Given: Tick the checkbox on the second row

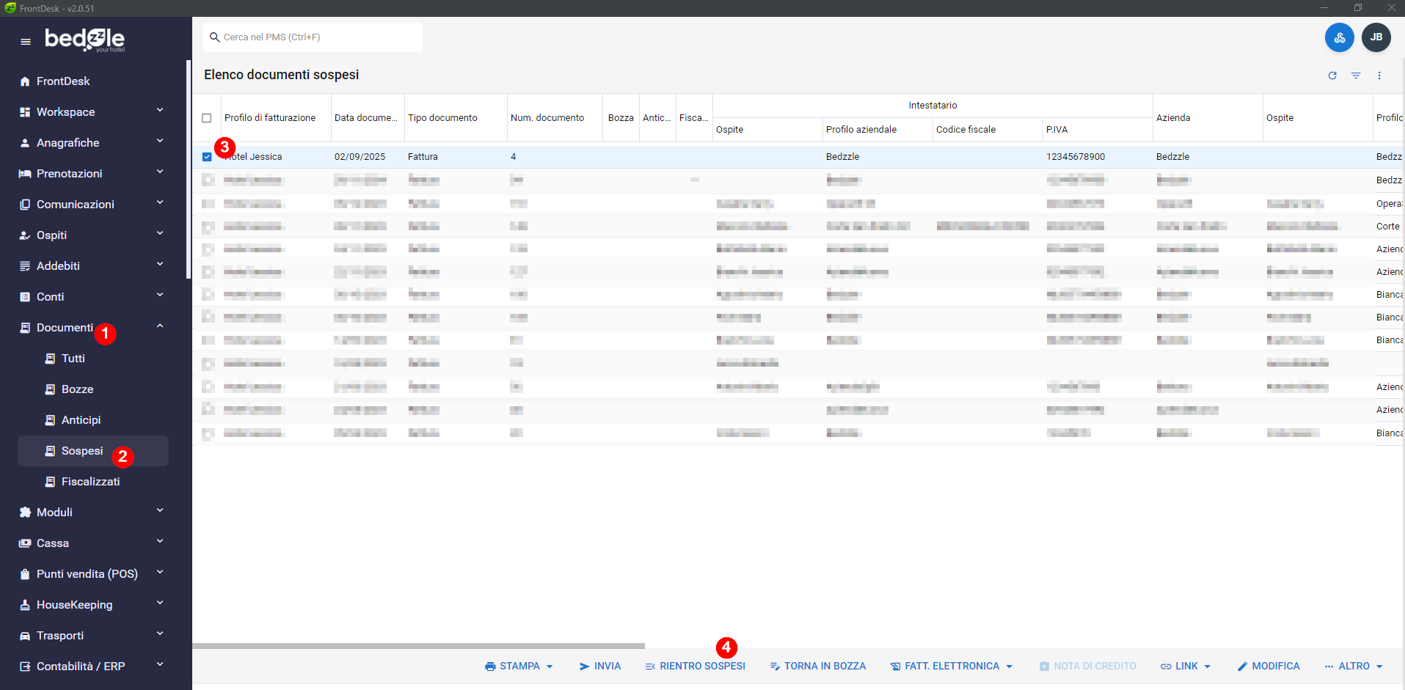Looking at the screenshot, I should click(207, 180).
